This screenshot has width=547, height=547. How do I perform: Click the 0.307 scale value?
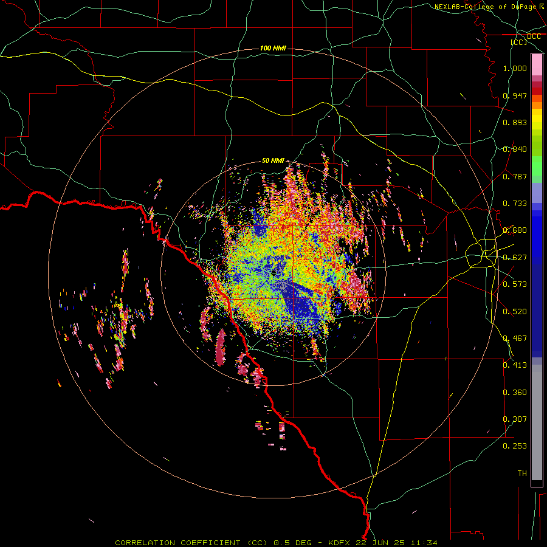[x=515, y=419]
